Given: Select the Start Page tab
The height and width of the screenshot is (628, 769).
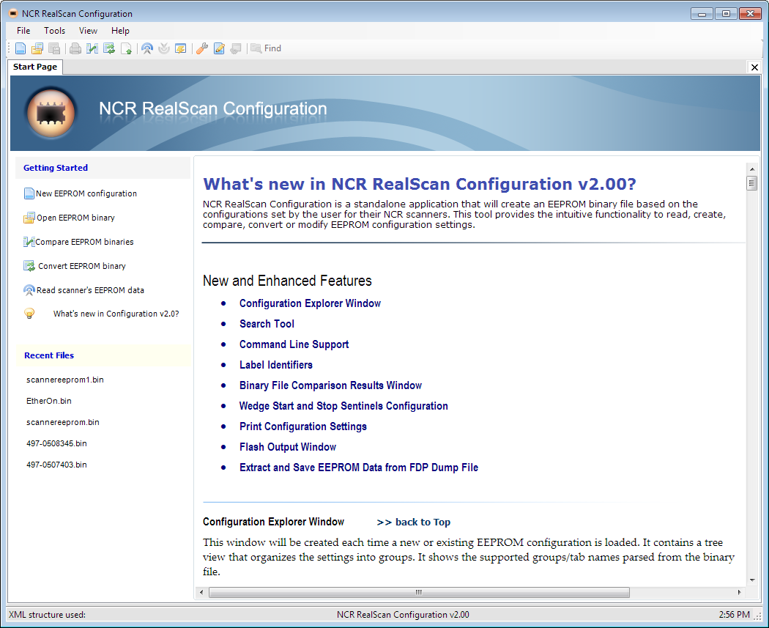Looking at the screenshot, I should click(35, 67).
